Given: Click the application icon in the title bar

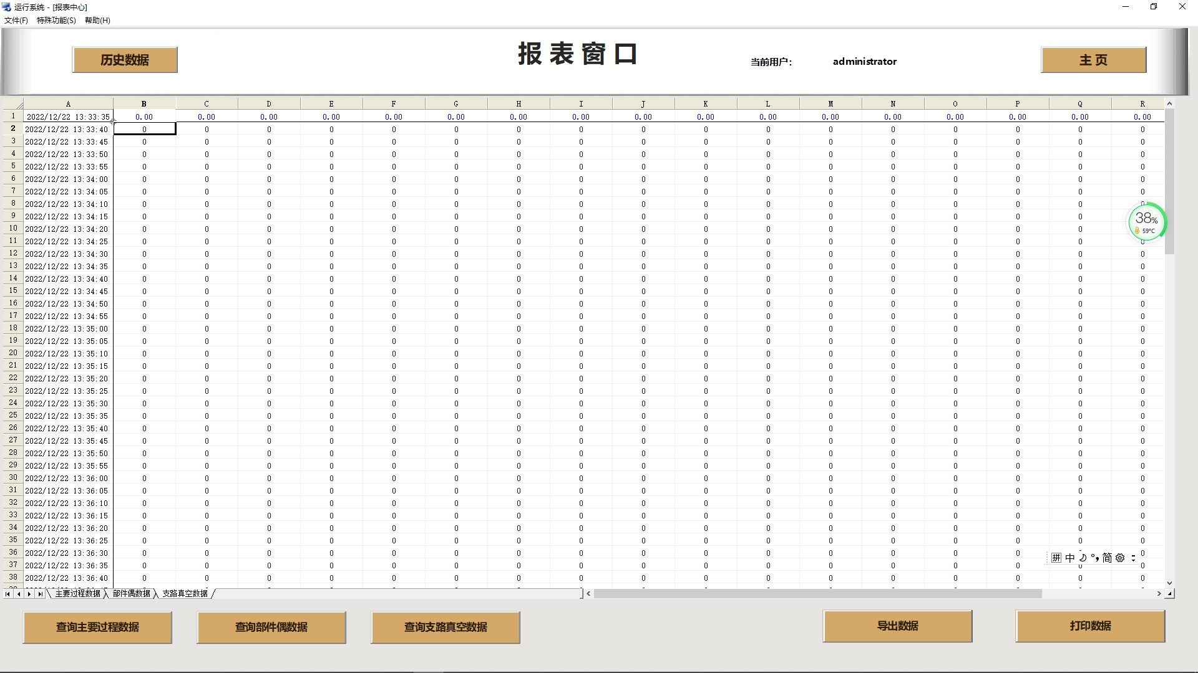Looking at the screenshot, I should click(x=6, y=7).
